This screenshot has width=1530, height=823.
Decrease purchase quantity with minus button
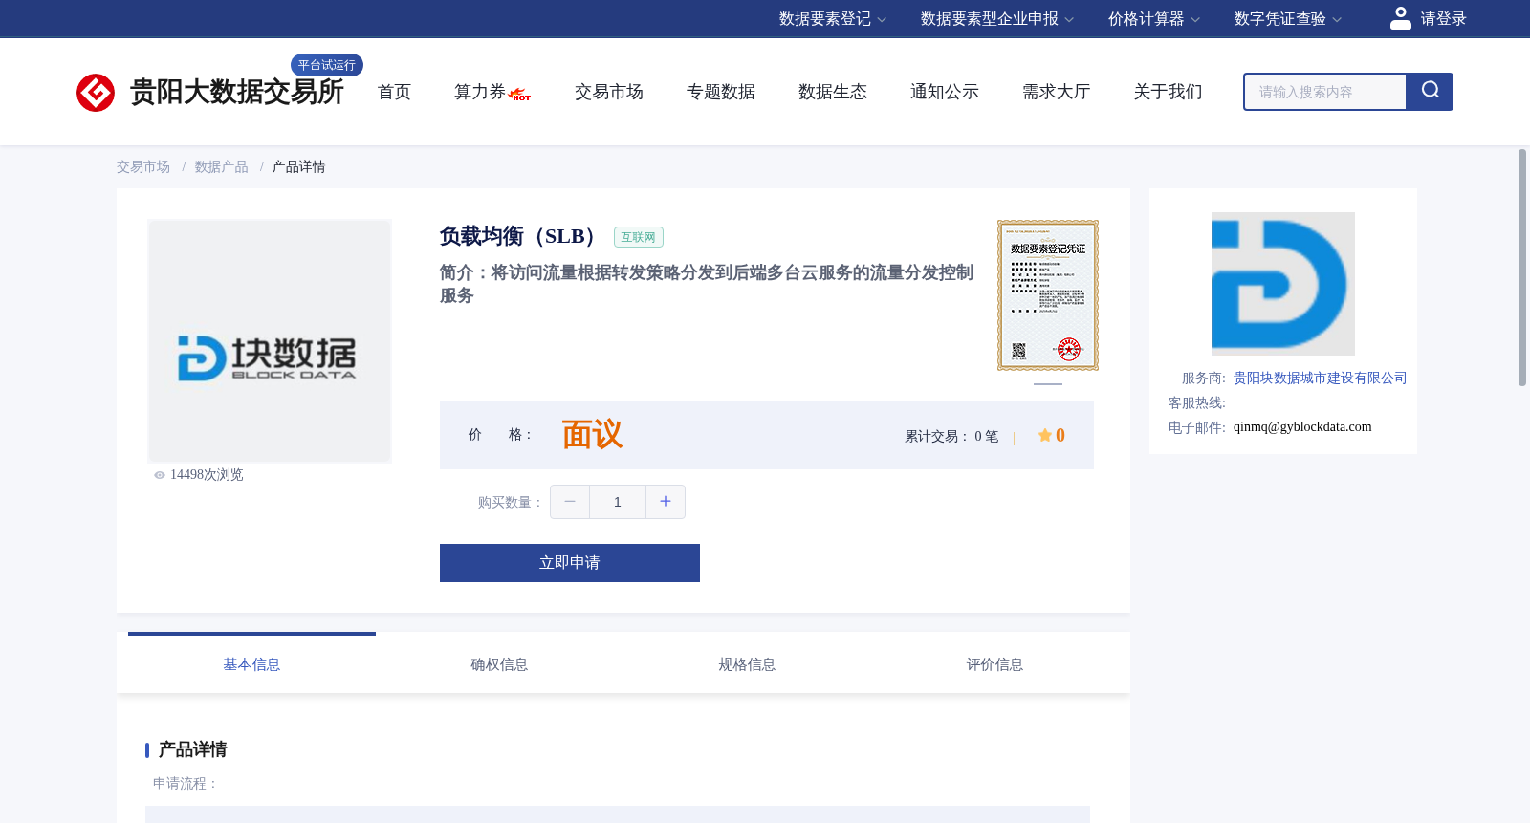[570, 502]
